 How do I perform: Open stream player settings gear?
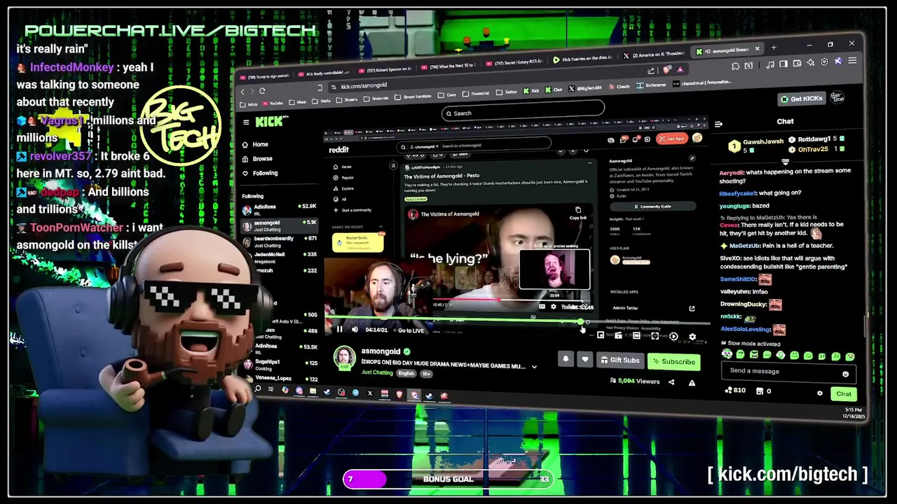(692, 337)
